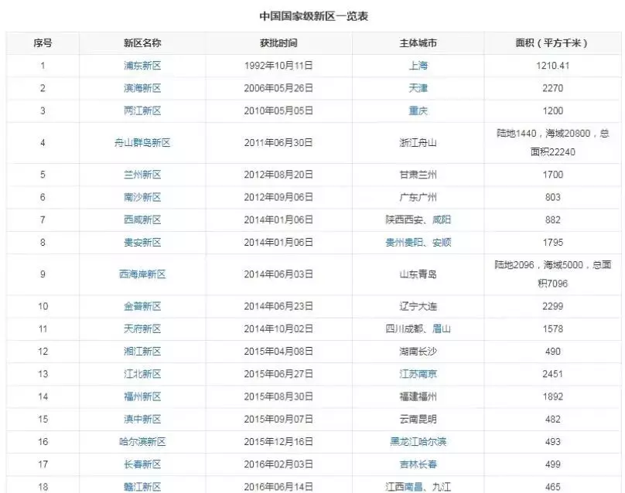Select the area value 2451

552,374
